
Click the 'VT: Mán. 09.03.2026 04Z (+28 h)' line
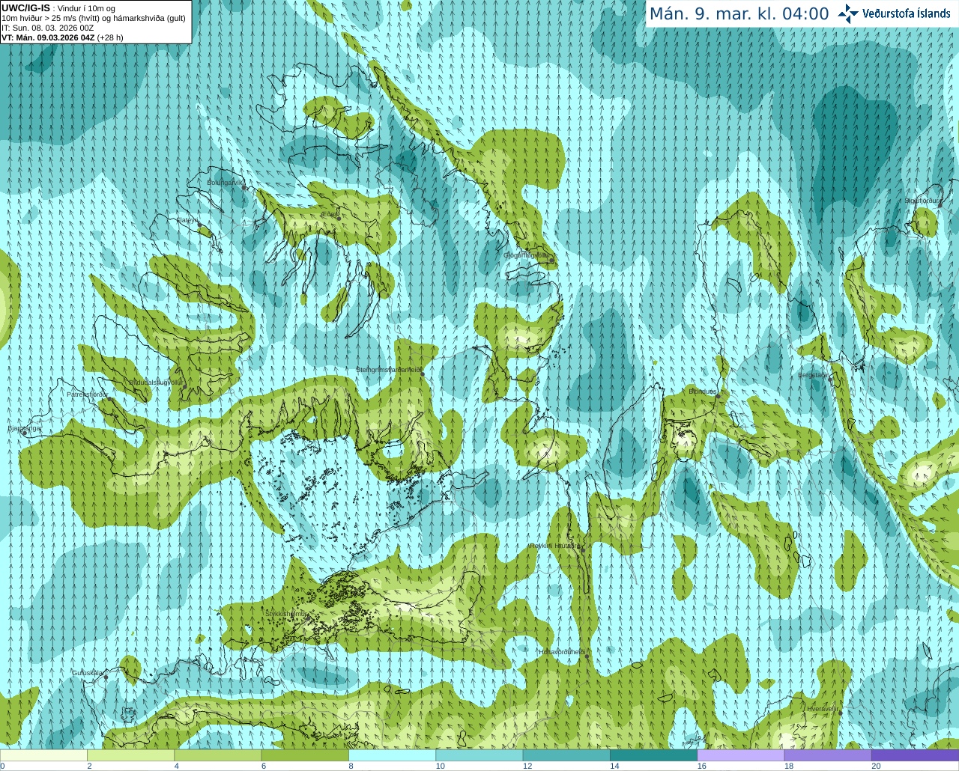[62, 37]
